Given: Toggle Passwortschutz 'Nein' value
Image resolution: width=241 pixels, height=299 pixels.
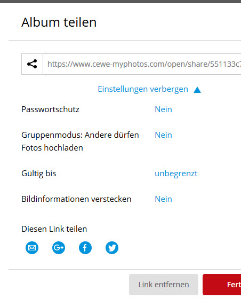Looking at the screenshot, I should (163, 109).
